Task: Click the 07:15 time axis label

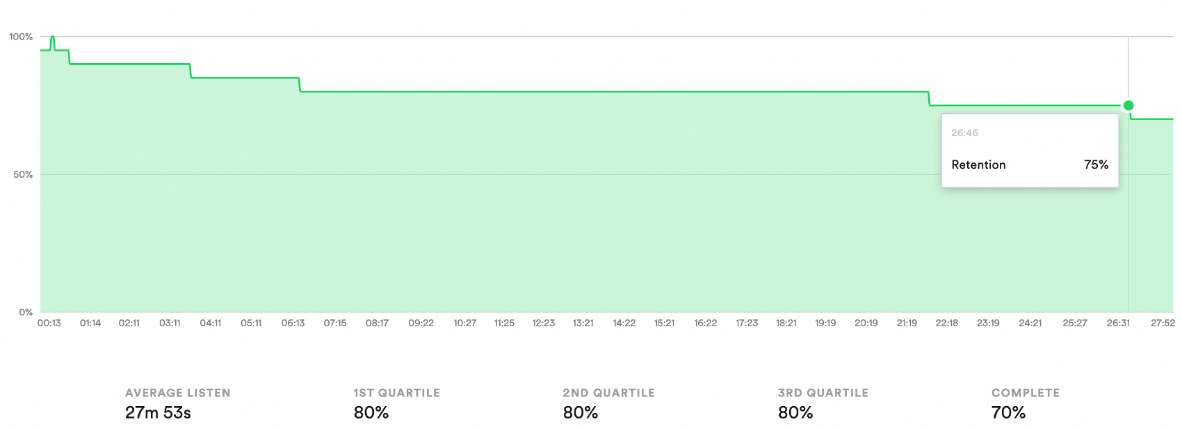Action: click(335, 323)
